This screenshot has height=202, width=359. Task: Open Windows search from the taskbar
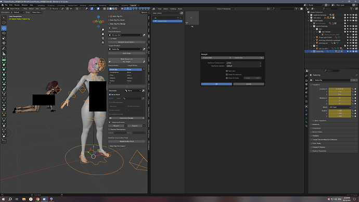point(10,199)
